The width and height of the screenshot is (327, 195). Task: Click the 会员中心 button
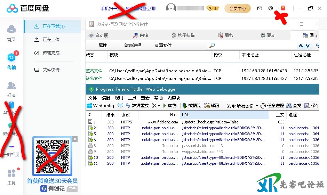click(x=238, y=8)
